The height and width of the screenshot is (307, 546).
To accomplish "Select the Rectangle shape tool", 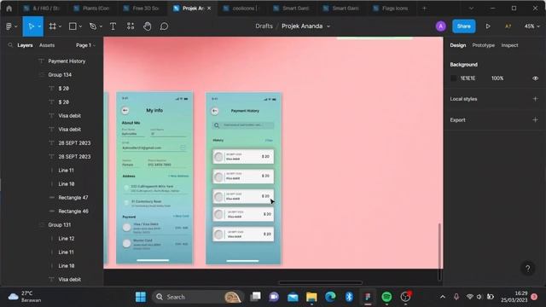I will tap(73, 26).
